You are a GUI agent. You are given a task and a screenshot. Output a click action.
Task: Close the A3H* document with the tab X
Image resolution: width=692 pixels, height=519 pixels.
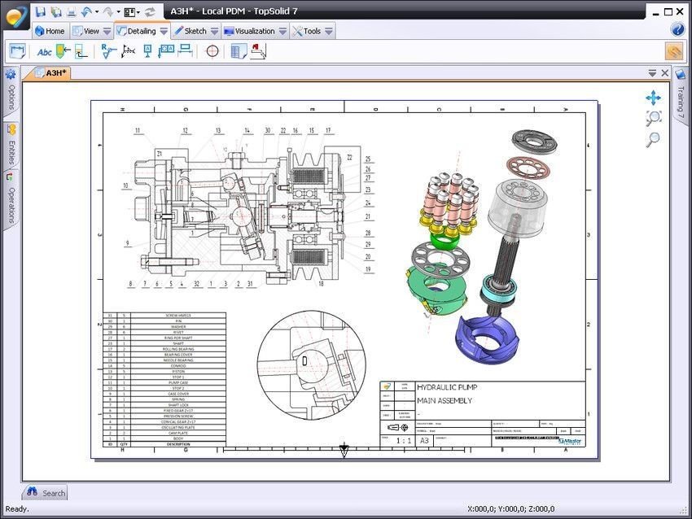click(x=665, y=72)
